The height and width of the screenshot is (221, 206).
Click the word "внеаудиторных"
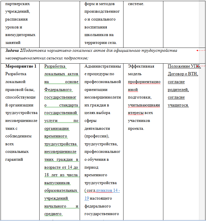tap(20, 35)
